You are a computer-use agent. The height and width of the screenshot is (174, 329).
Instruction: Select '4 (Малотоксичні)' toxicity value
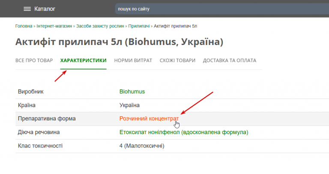tap(142, 146)
